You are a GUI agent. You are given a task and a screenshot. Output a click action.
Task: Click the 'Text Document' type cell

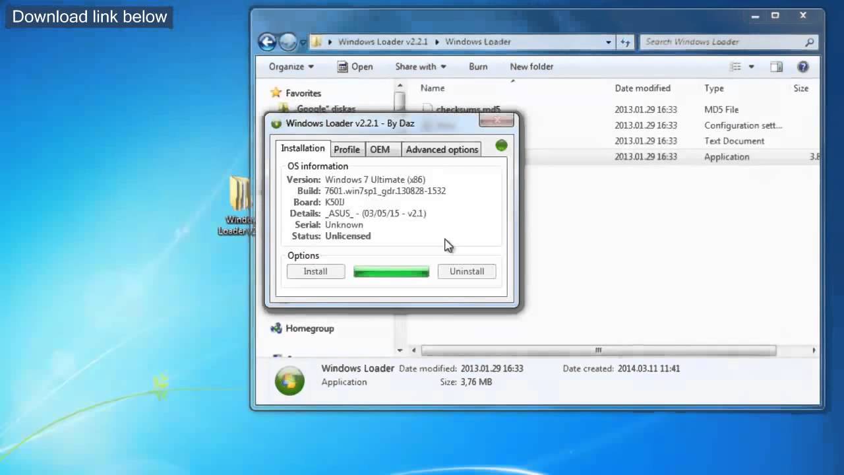click(735, 141)
